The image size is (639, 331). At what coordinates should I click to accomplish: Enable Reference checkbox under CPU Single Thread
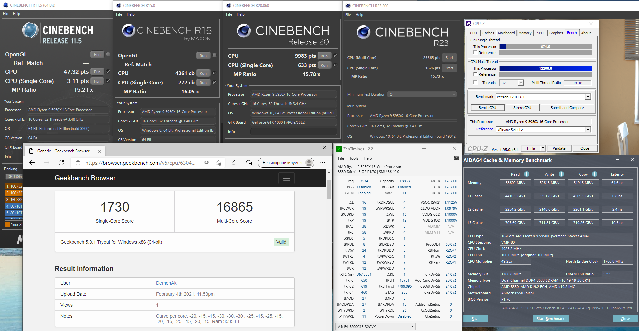pos(475,53)
